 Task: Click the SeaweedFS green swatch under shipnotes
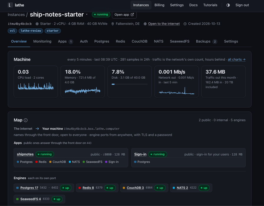click(x=84, y=162)
